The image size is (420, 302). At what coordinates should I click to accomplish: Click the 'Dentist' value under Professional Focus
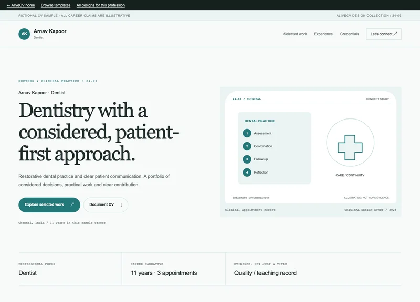coord(28,273)
